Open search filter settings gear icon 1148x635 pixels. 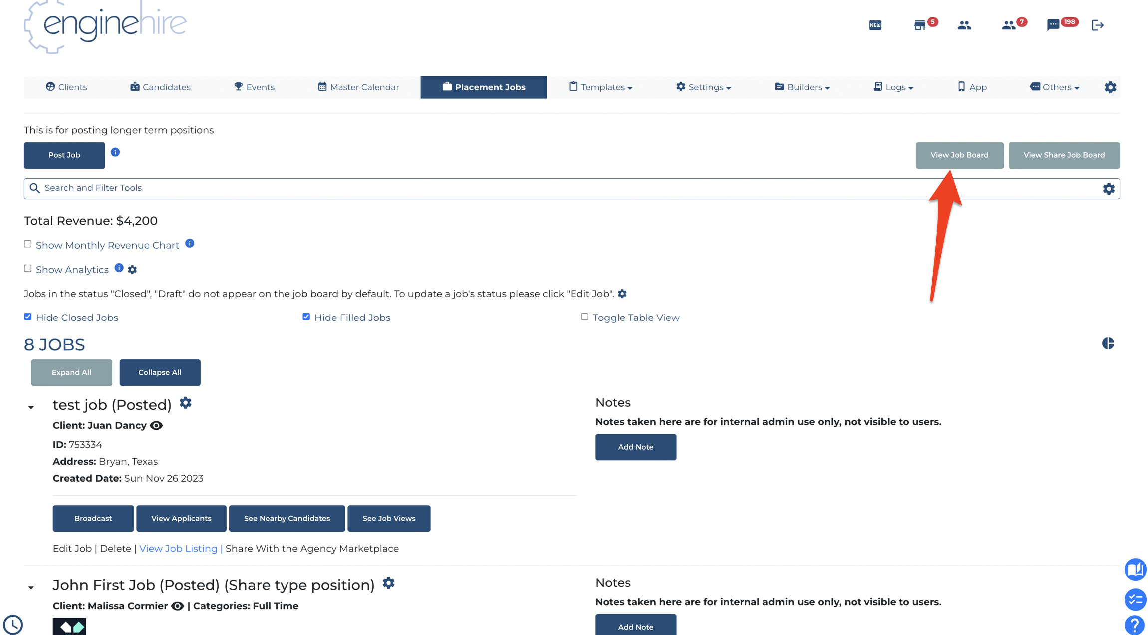click(x=1109, y=189)
